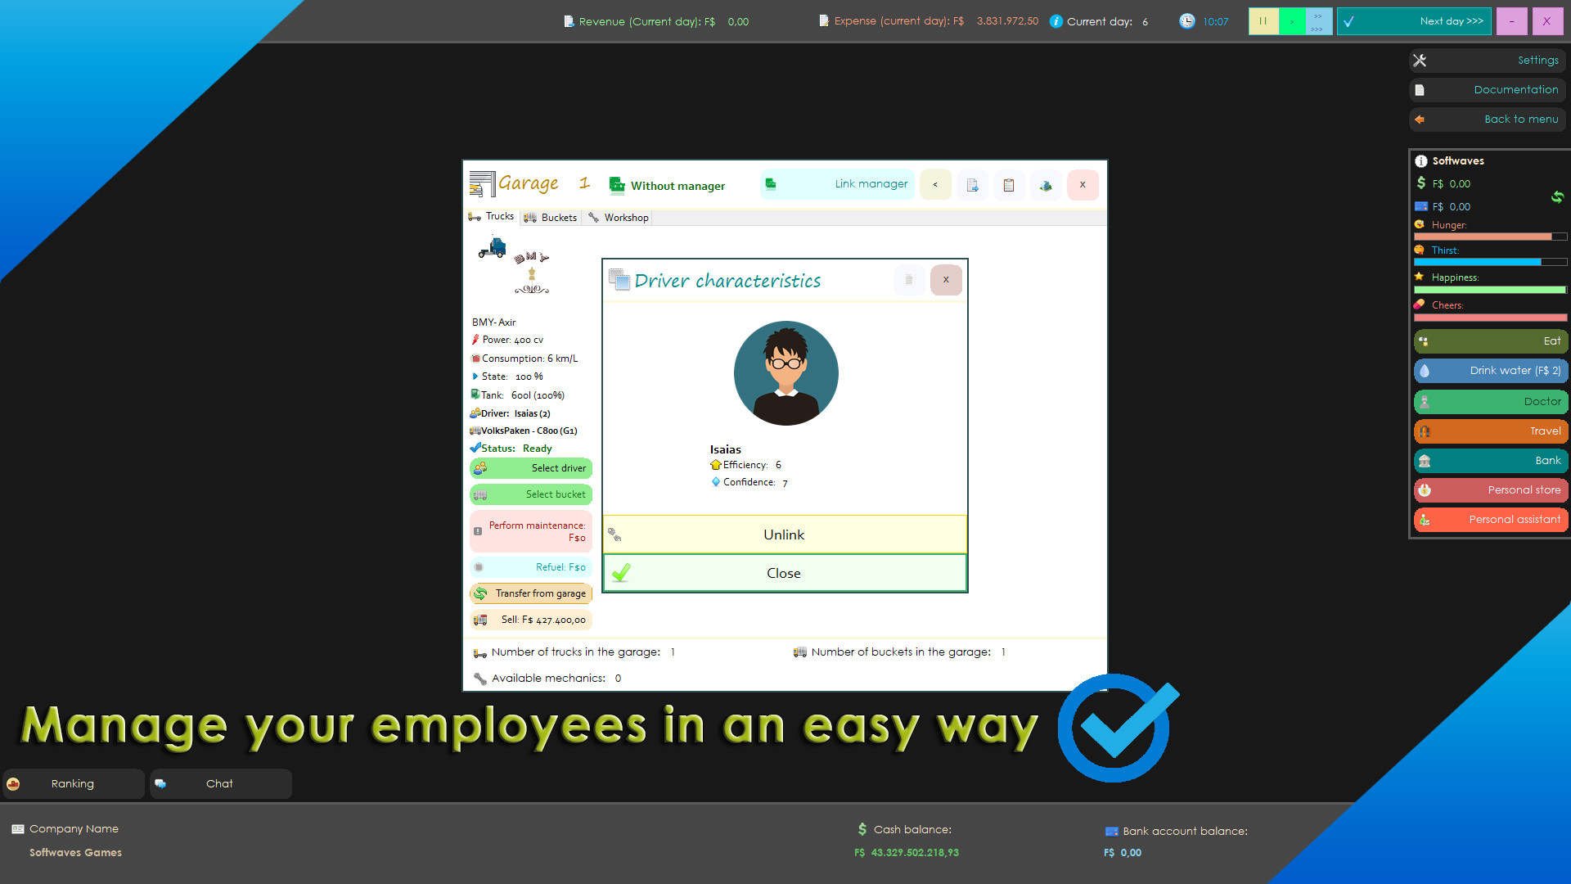Set game speed to fastest with >>> button
This screenshot has height=884, width=1571.
click(x=1316, y=27)
